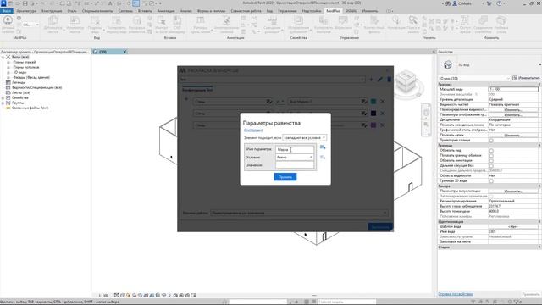Delete the third coloring rule row

(x=383, y=125)
